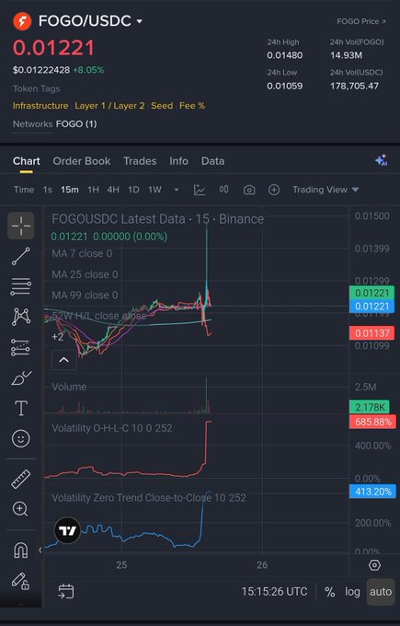Image resolution: width=400 pixels, height=626 pixels.
Task: Open the FOGO/USDC pair dropdown
Action: click(139, 21)
